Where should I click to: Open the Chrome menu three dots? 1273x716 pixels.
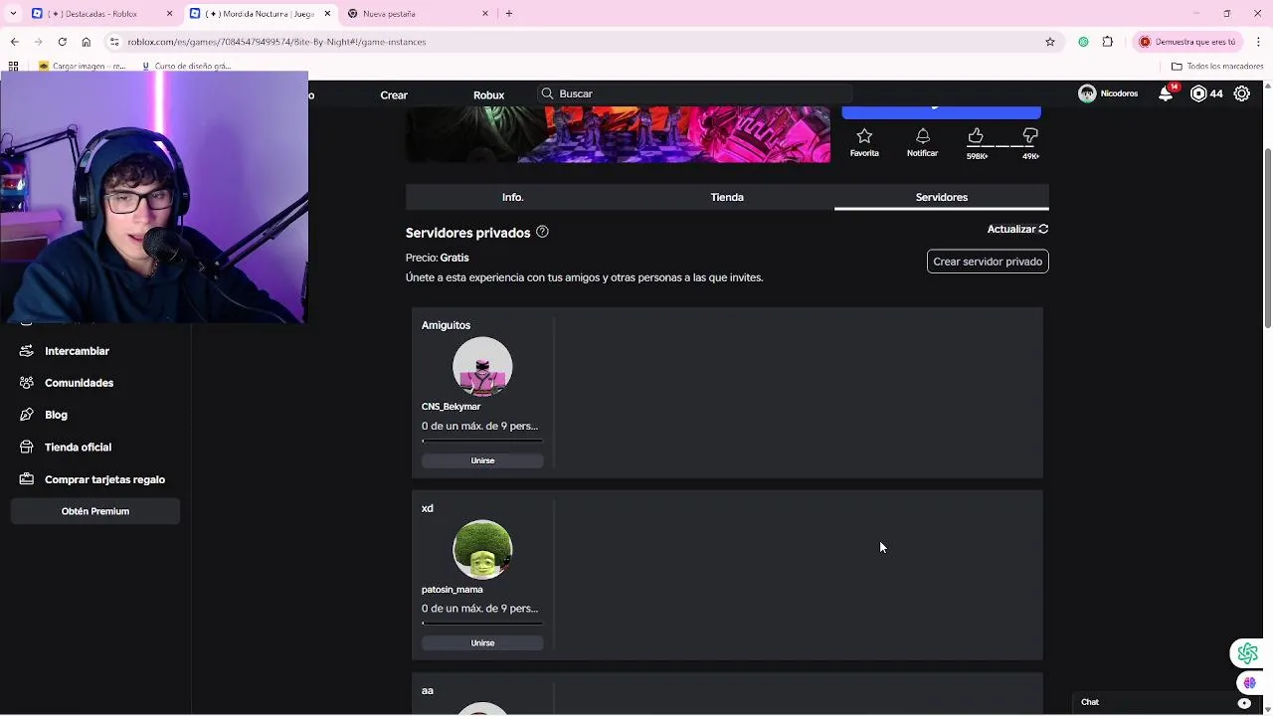[x=1259, y=42]
